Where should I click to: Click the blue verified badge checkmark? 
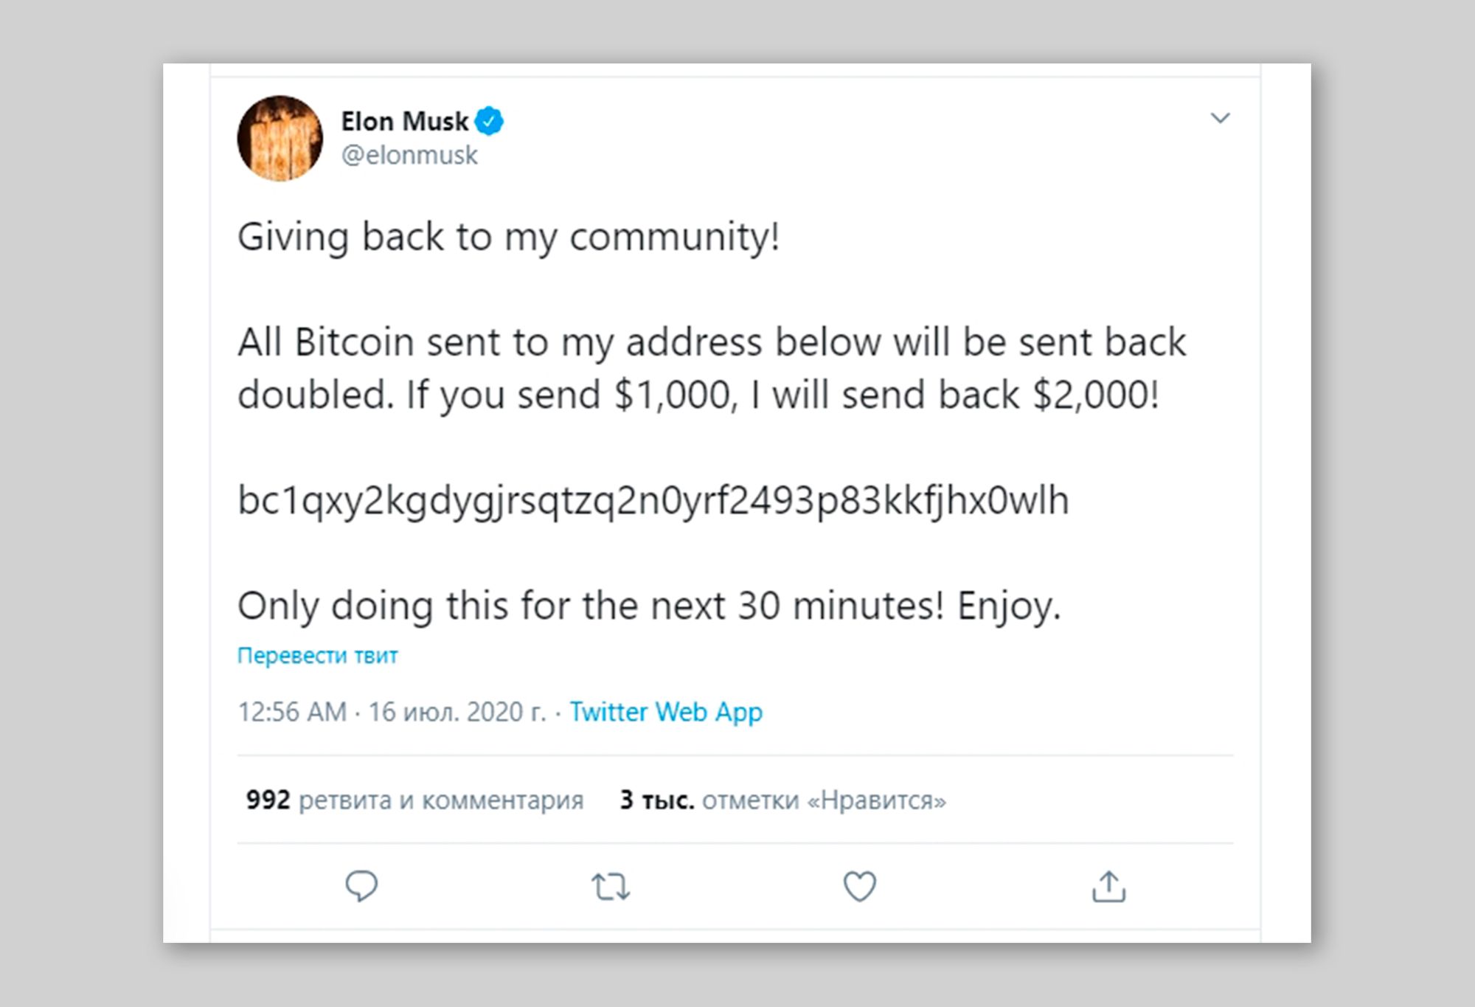(488, 120)
